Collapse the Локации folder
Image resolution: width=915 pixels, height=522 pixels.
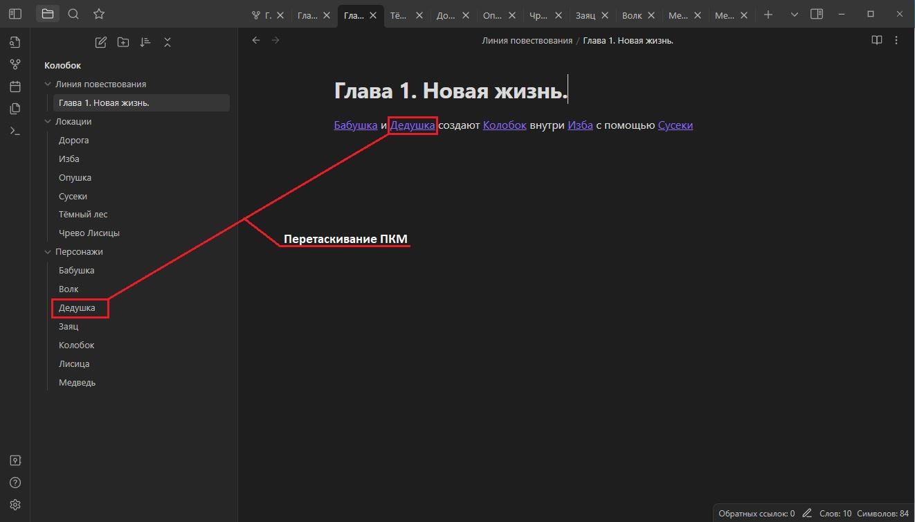pyautogui.click(x=48, y=121)
